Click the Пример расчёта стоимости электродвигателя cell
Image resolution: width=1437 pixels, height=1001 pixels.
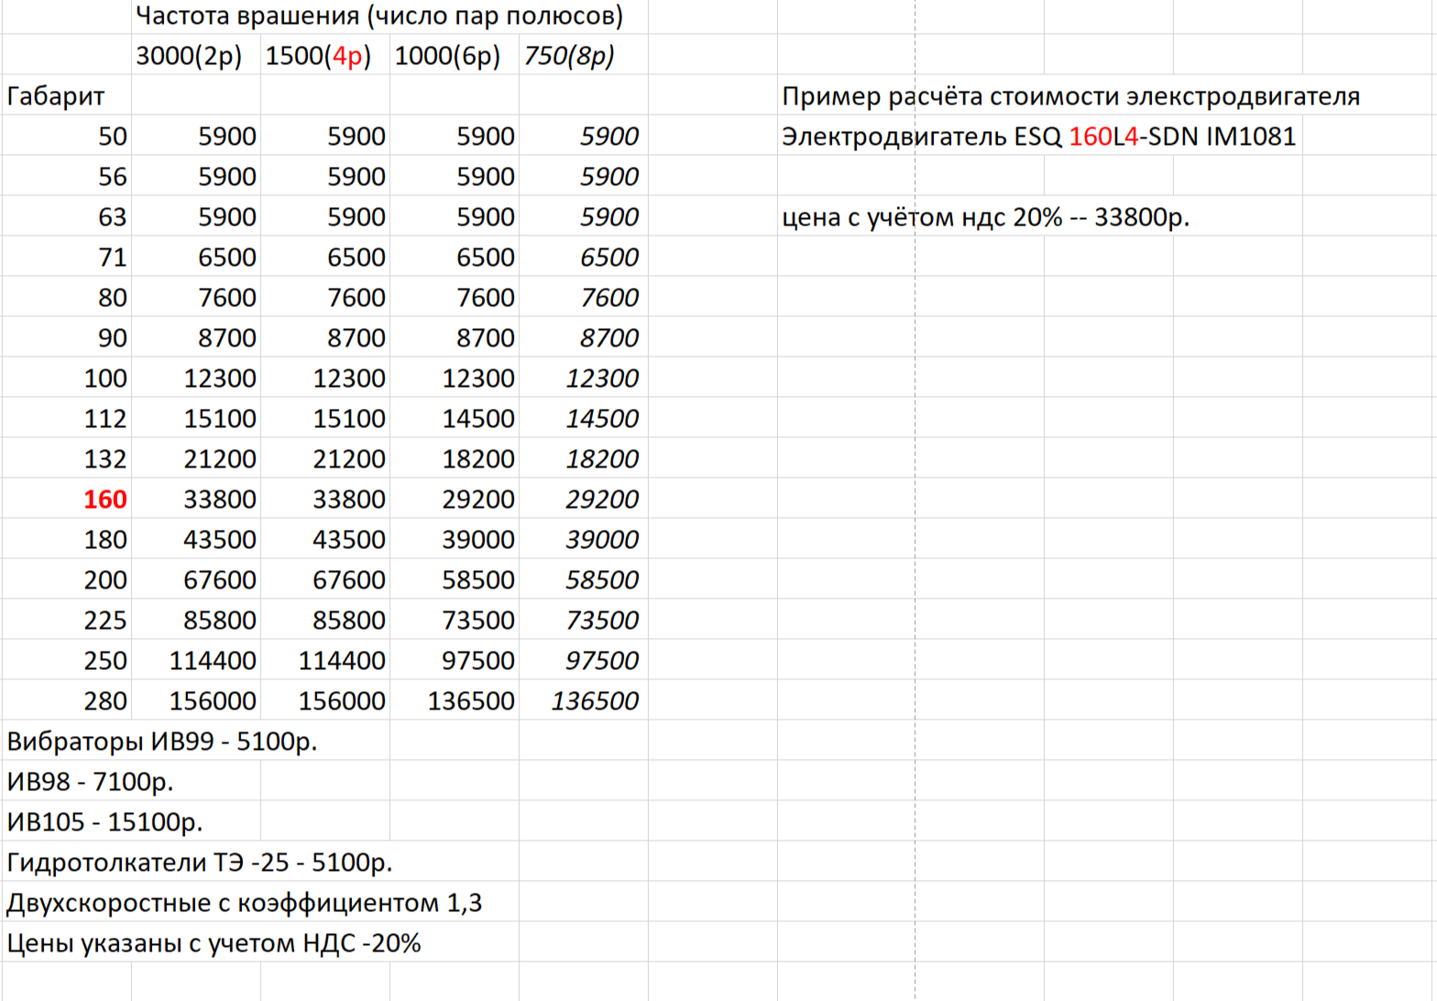1070,95
